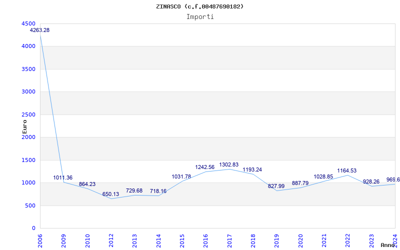Click the x-axis year 2018
The image size is (400, 250).
click(x=253, y=240)
